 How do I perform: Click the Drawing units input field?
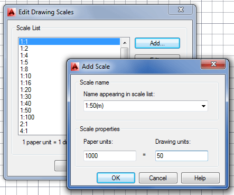[x=182, y=156]
